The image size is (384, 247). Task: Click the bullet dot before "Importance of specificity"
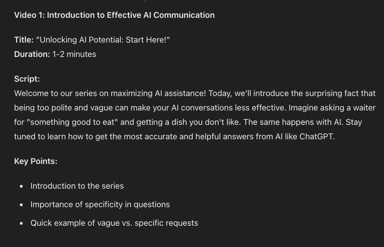point(22,205)
